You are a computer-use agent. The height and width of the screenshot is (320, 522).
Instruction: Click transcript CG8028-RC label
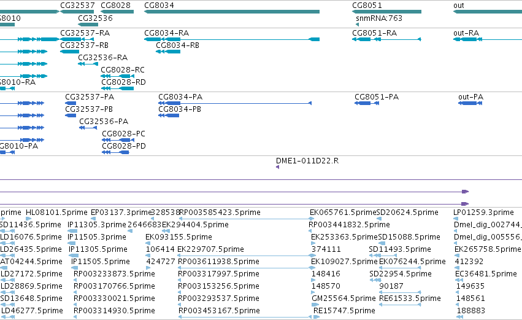click(123, 70)
